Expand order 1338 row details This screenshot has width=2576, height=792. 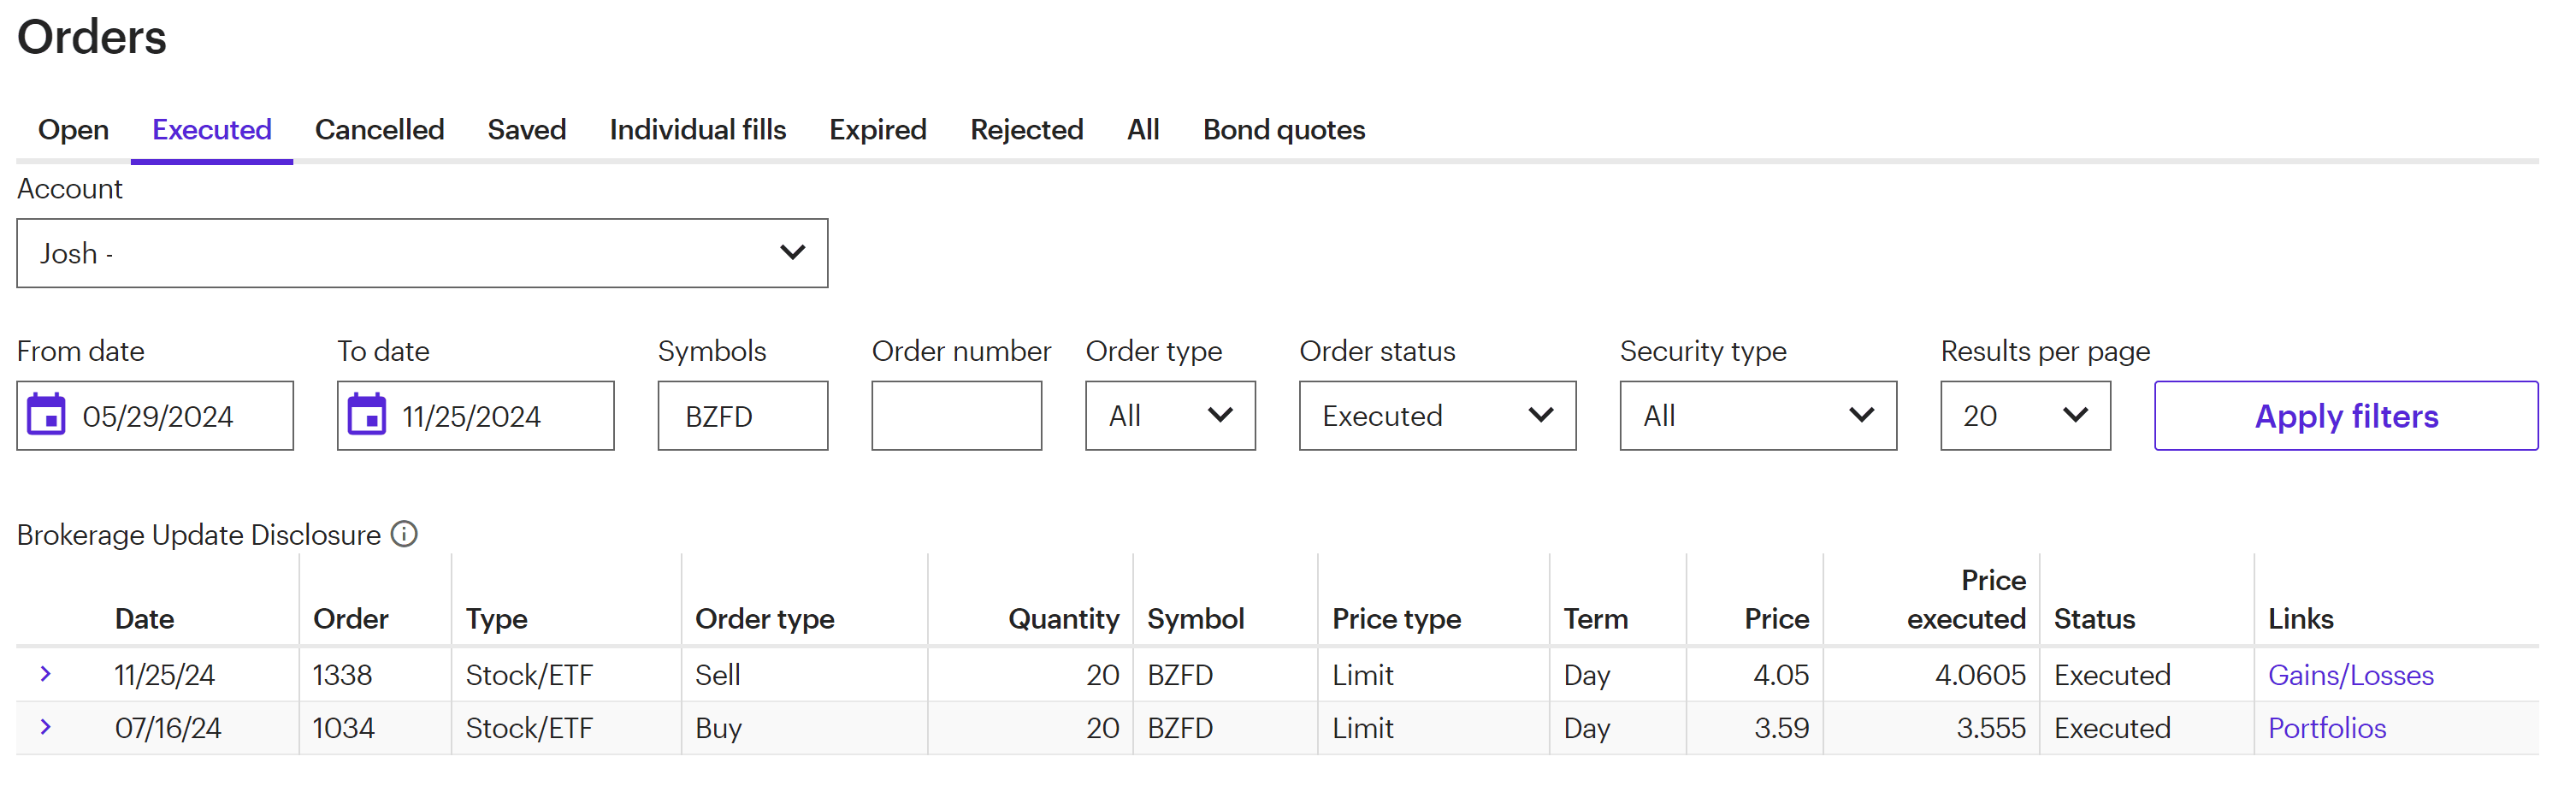[45, 674]
